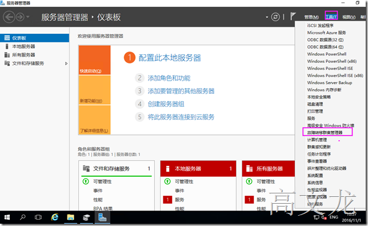The image size is (368, 226).
Task: Open File Explorer from taskbar
Action: [70, 217]
